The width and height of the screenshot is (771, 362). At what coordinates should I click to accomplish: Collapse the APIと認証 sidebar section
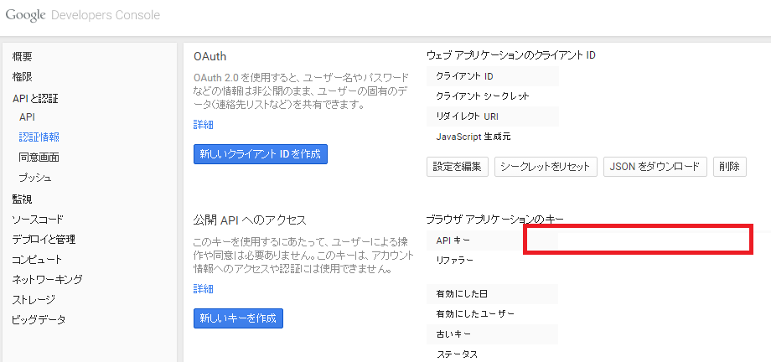pyautogui.click(x=35, y=99)
